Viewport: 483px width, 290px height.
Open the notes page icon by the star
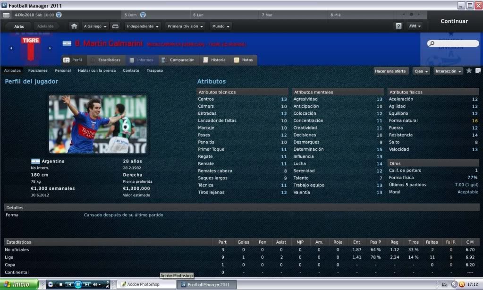(x=478, y=71)
